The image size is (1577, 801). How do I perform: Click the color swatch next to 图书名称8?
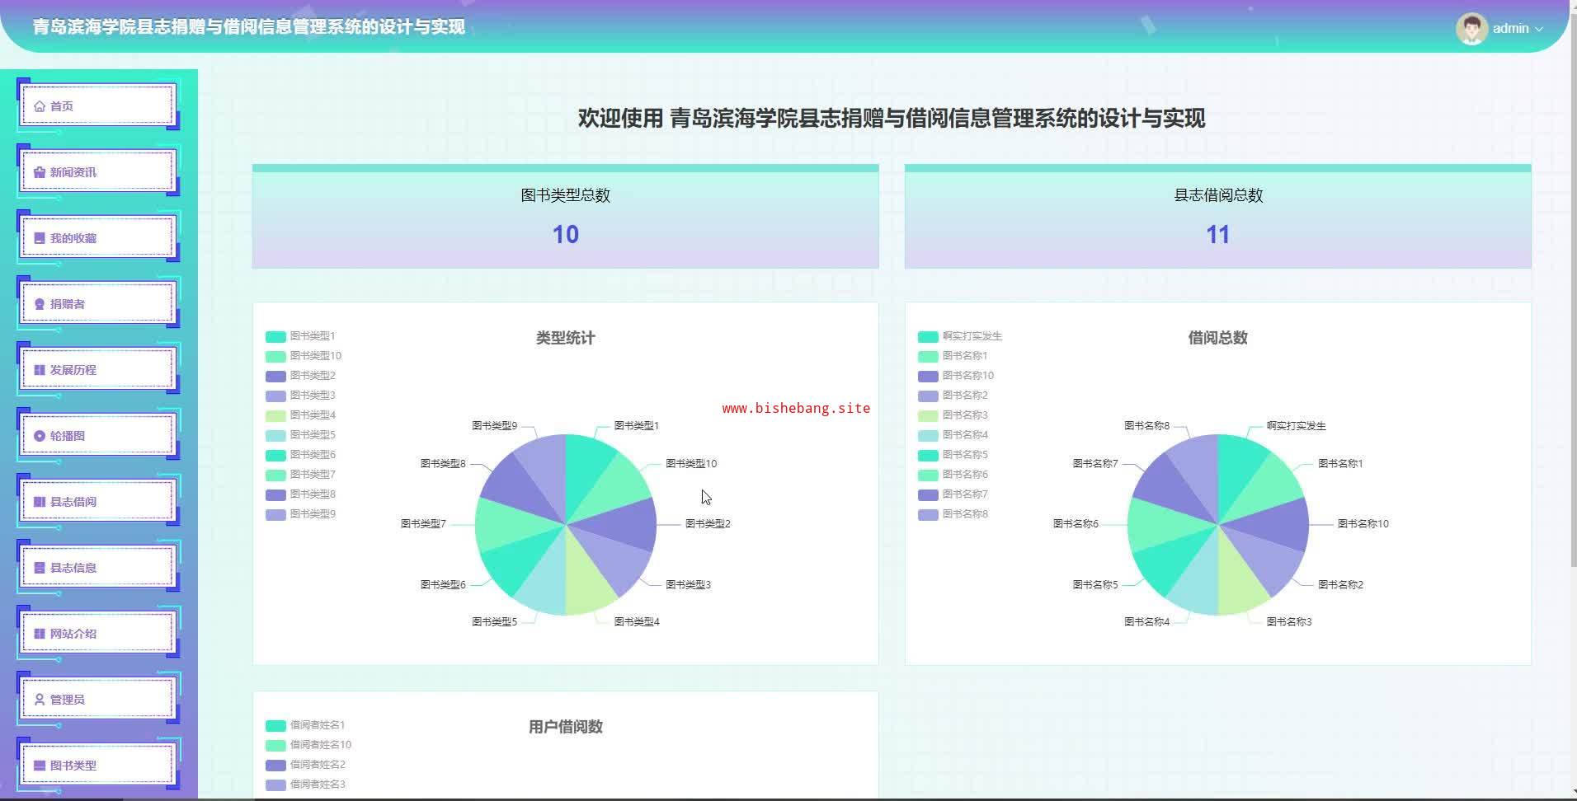click(928, 514)
